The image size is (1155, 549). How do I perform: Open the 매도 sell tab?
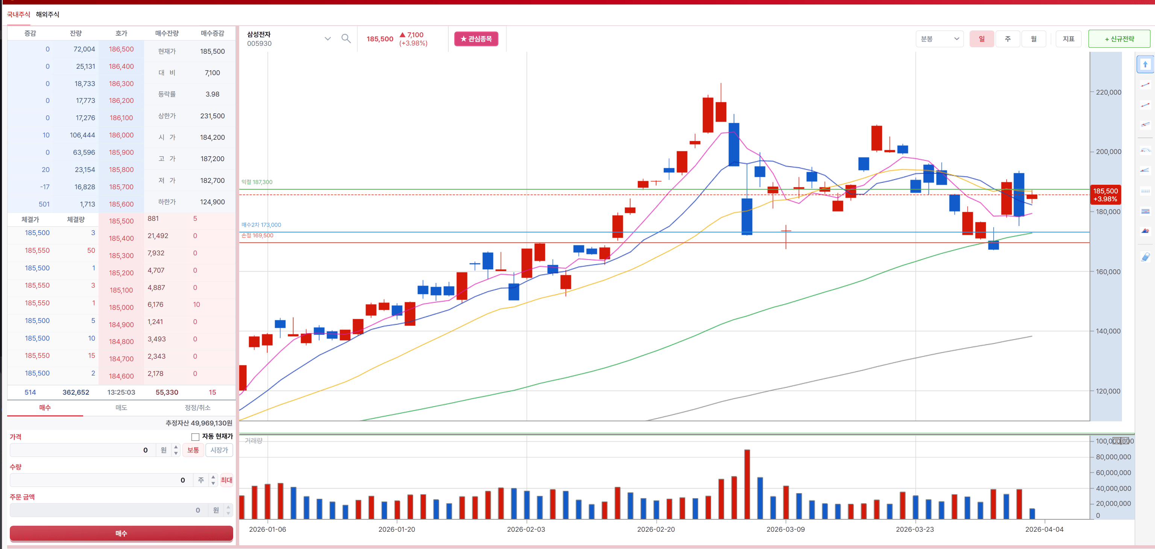[x=121, y=407]
